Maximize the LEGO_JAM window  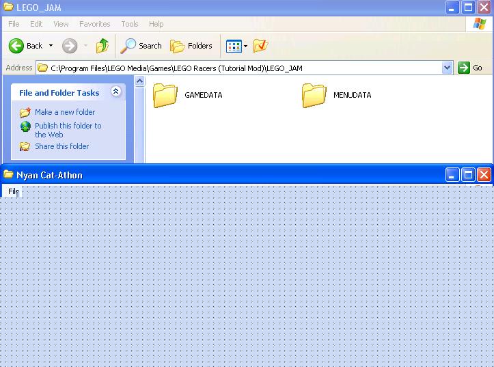tap(468, 8)
